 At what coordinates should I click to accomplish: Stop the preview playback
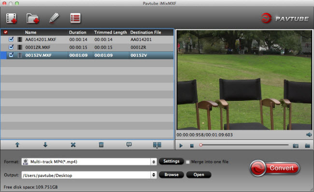click(x=192, y=146)
